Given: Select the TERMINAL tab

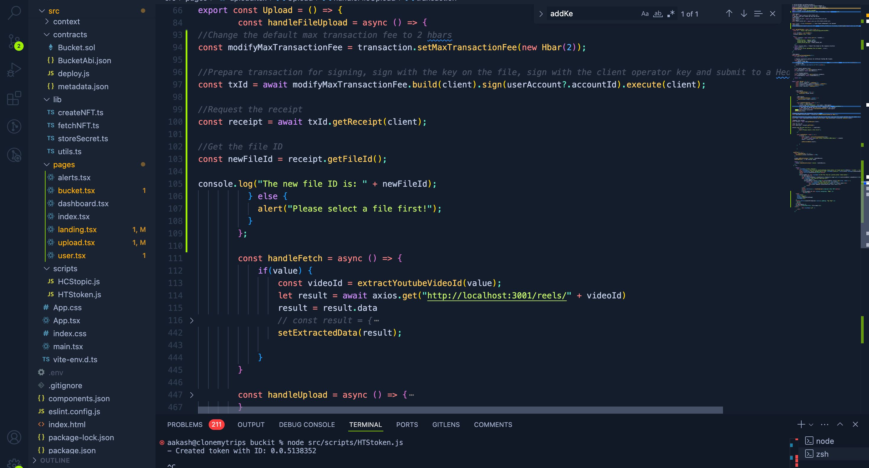Looking at the screenshot, I should pos(365,425).
